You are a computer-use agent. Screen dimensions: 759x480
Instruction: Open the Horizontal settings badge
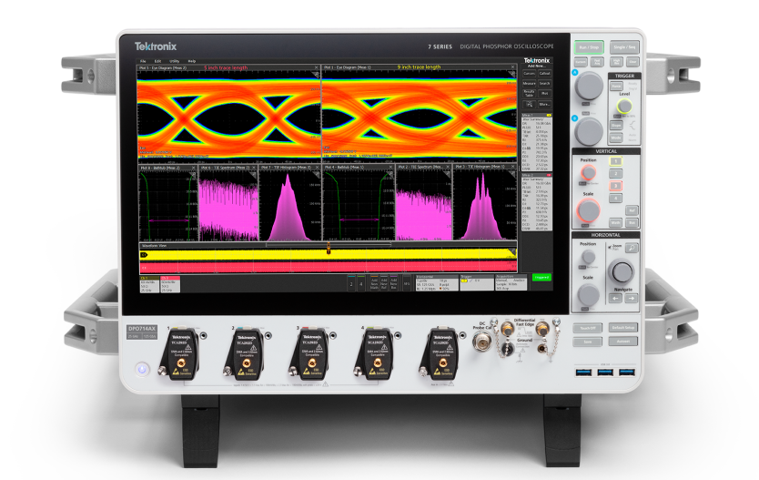pyautogui.click(x=437, y=284)
